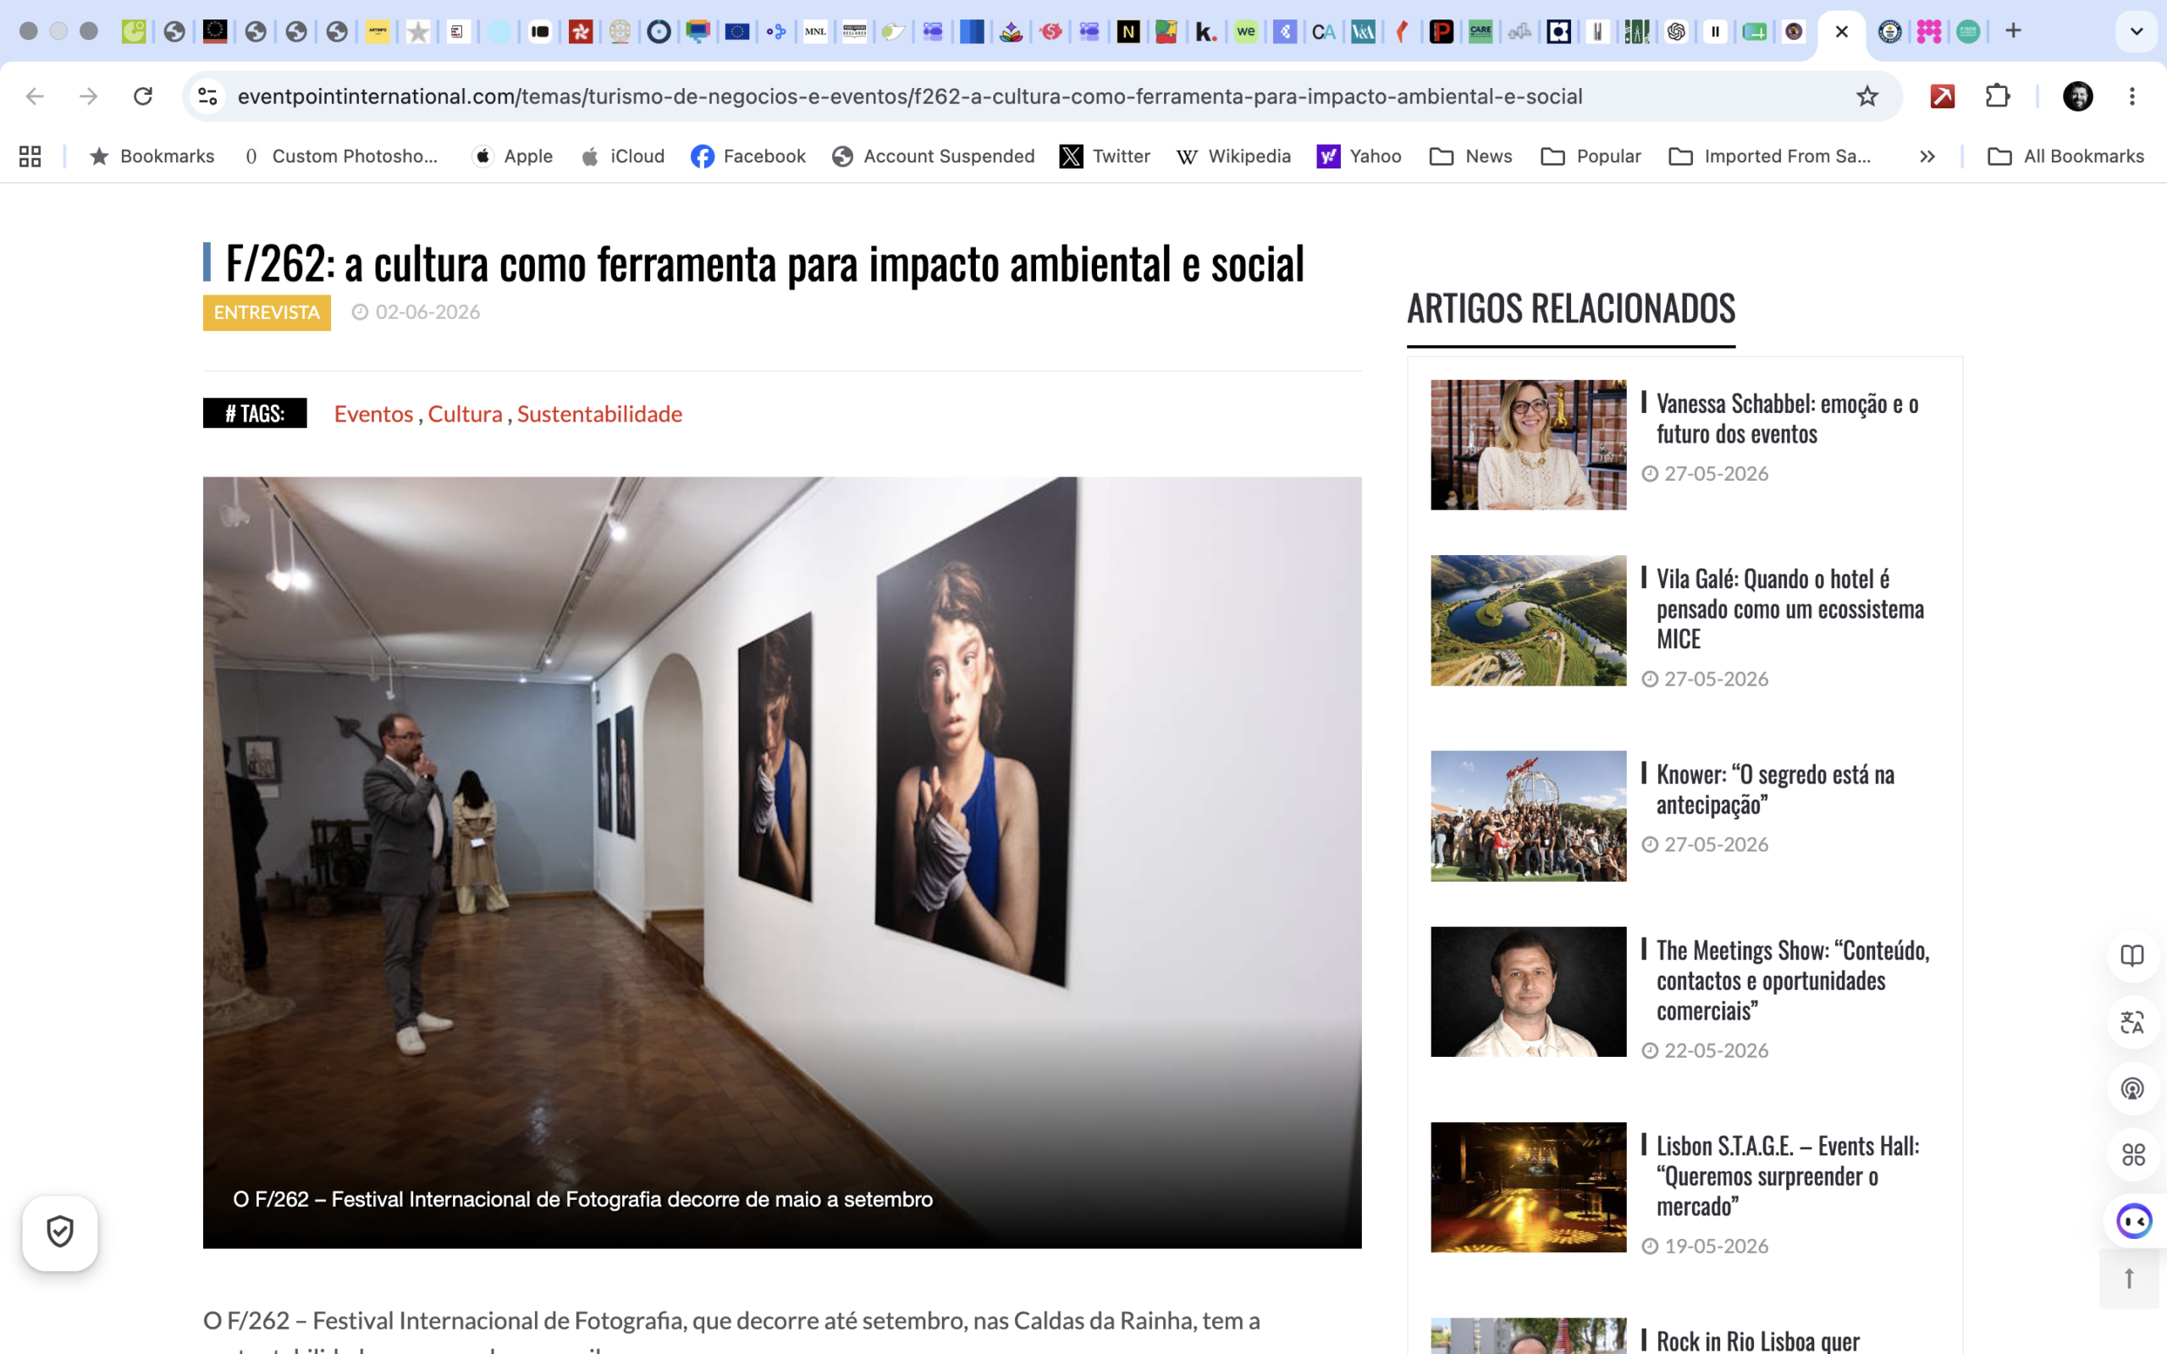
Task: Click the translate icon in the floating sidebar
Action: (2132, 1021)
